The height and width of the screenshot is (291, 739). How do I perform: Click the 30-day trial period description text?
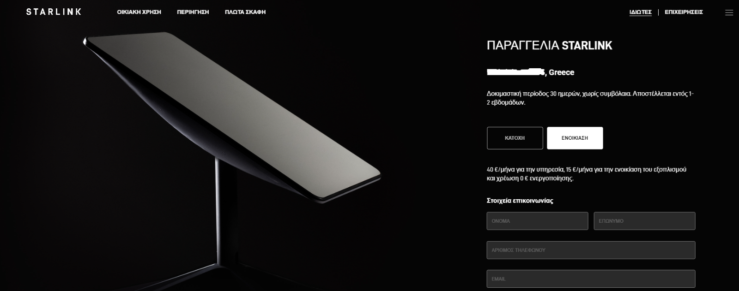(590, 98)
